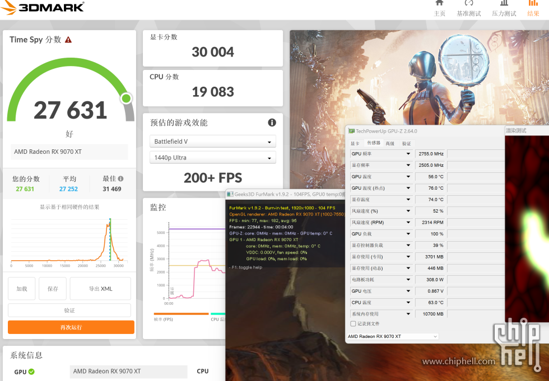Click the 渲染测试 window title
The image size is (549, 381).
[x=516, y=130]
